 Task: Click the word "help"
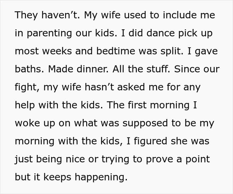(x=25, y=105)
